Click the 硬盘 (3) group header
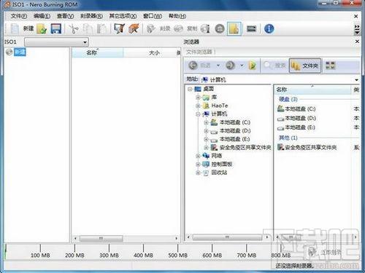The height and width of the screenshot is (273, 365). [288, 99]
